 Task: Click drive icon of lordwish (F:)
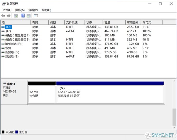click(x=3, y=44)
